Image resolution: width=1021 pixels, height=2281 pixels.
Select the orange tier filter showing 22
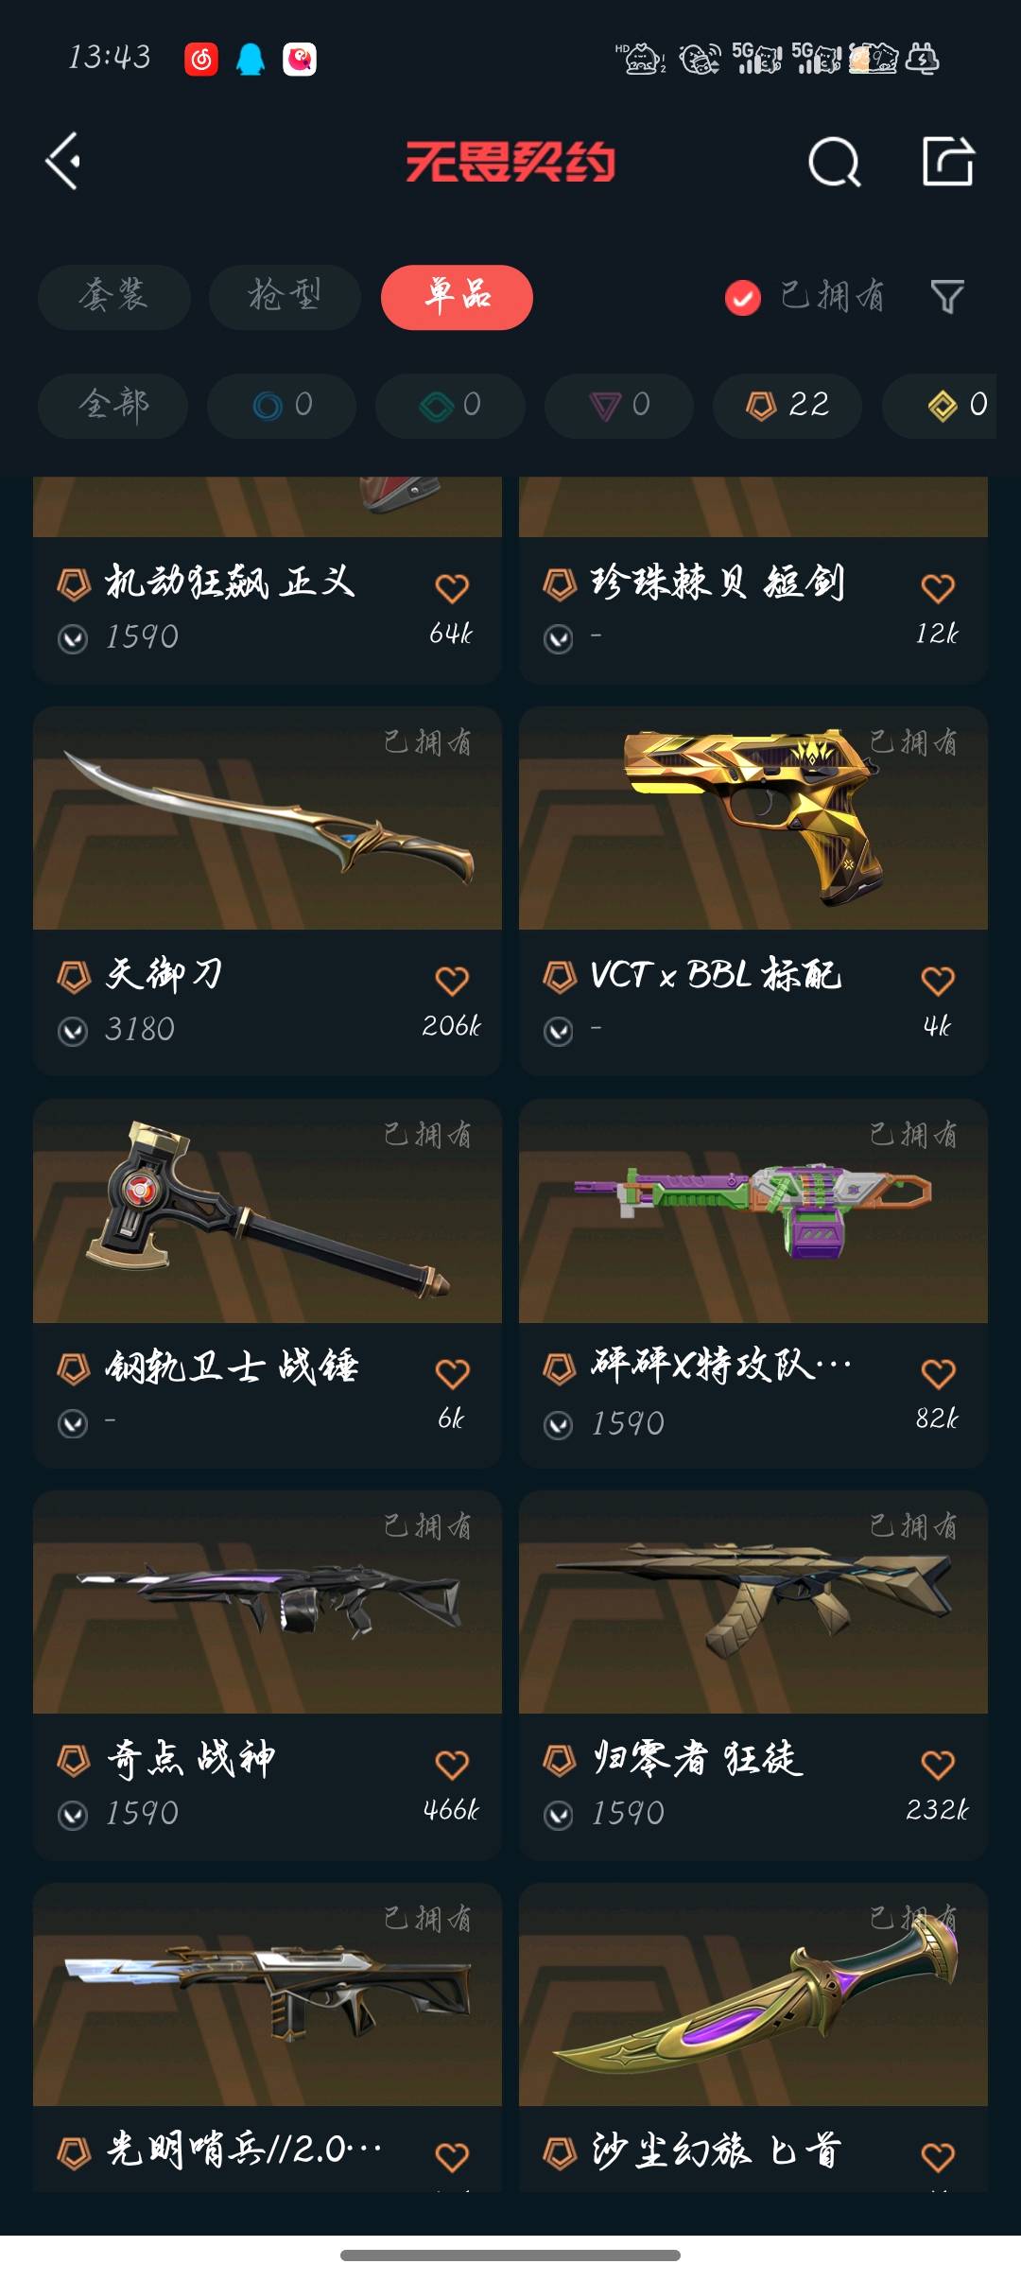(x=787, y=406)
